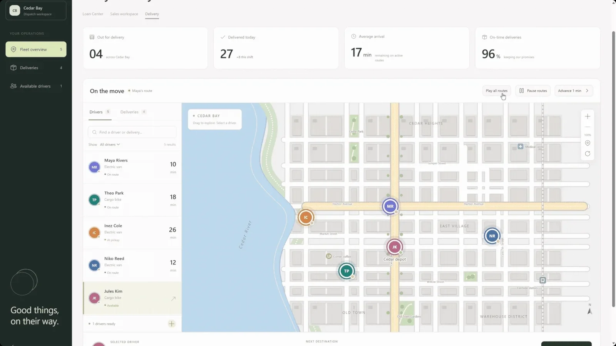This screenshot has height=346, width=616.
Task: Click the page vertical scrollbar
Action: click(x=613, y=169)
